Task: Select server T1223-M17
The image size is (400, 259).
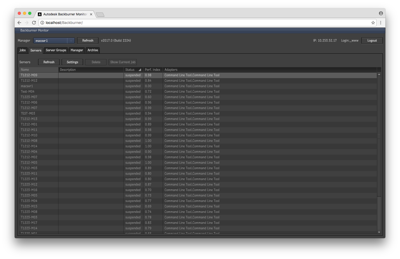Action: pyautogui.click(x=198, y=223)
